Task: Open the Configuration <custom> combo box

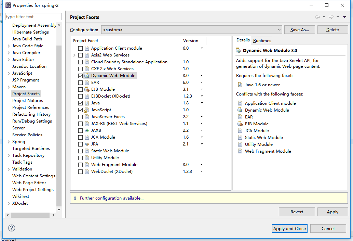Action: 192,30
